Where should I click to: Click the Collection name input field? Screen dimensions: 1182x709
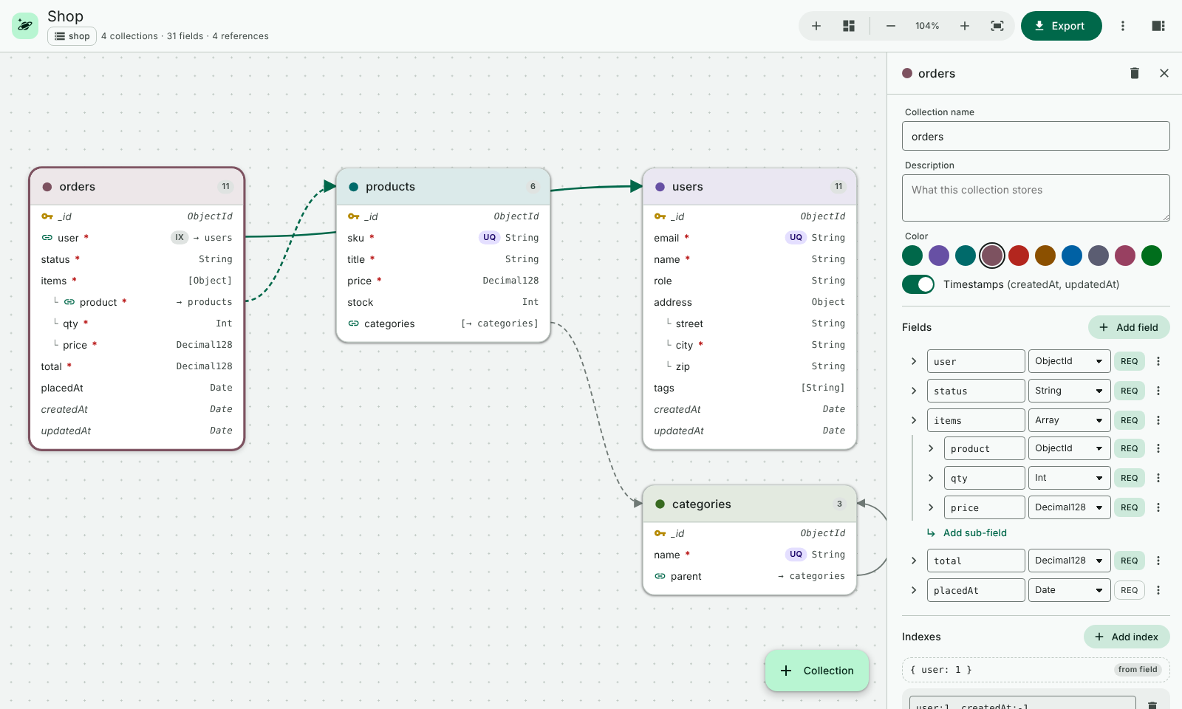[1036, 136]
